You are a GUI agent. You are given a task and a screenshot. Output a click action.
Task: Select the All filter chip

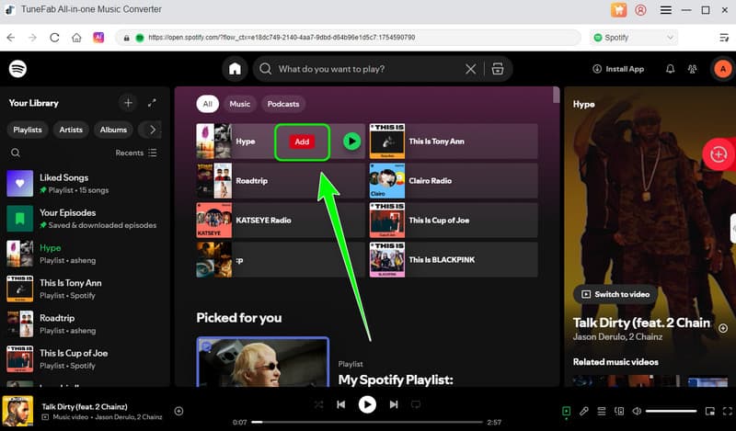tap(208, 104)
